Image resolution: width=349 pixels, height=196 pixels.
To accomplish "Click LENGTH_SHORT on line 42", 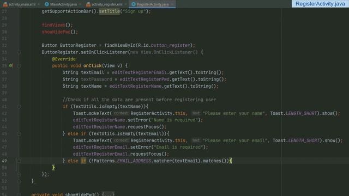I will click(x=301, y=113).
